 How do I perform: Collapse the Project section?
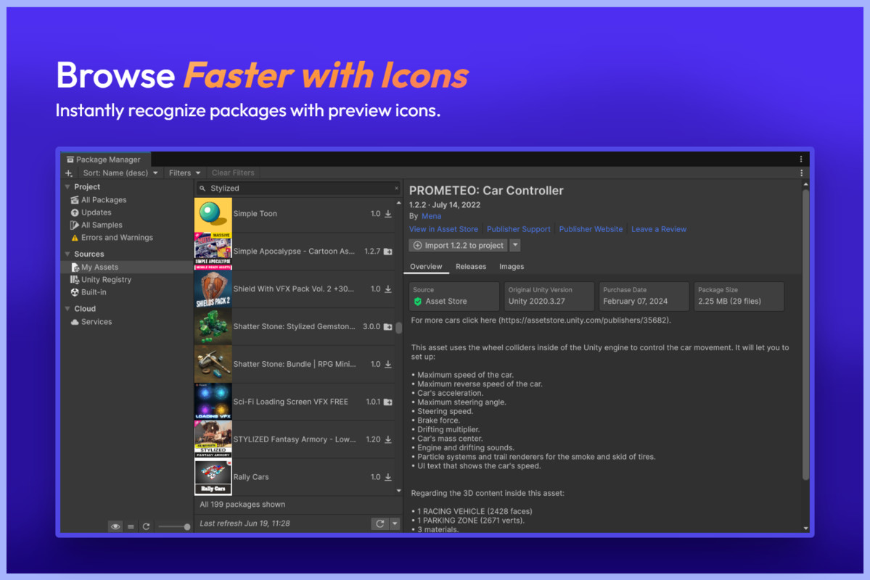[x=67, y=187]
